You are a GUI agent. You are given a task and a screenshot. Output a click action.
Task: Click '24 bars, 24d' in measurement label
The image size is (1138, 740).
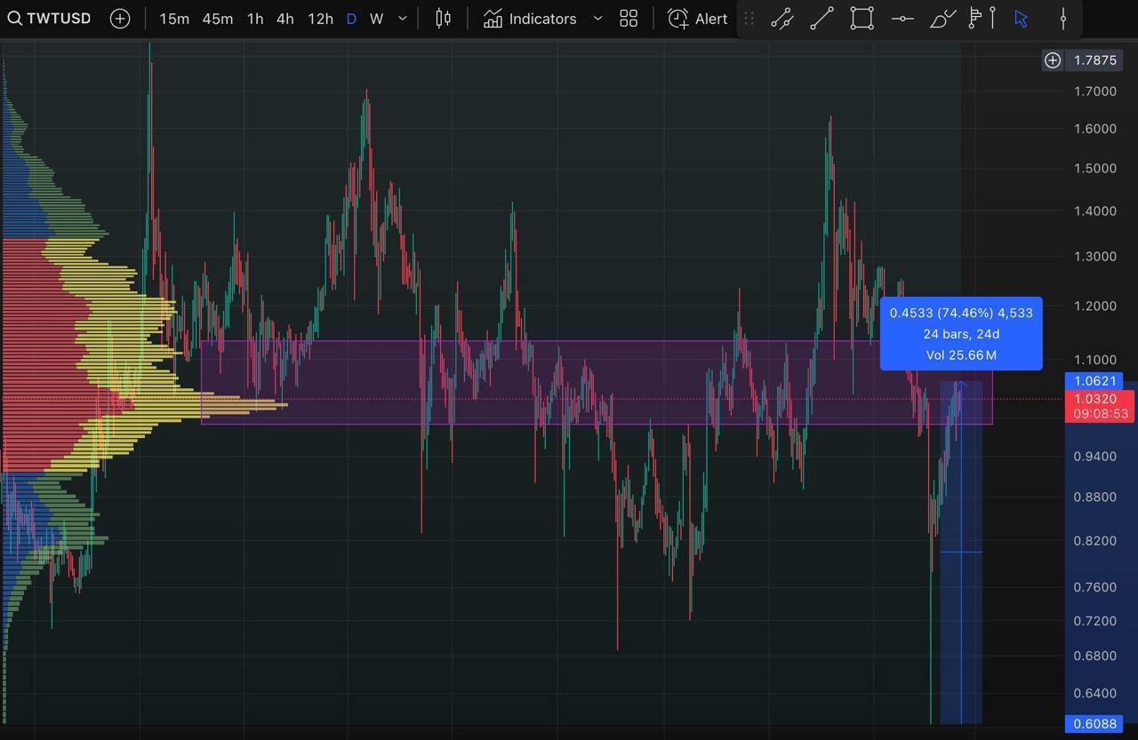point(961,334)
